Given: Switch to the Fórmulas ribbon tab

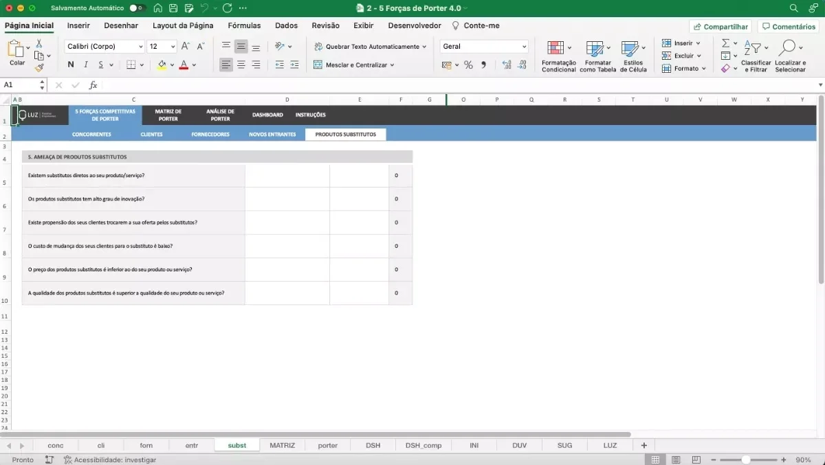Looking at the screenshot, I should (244, 25).
